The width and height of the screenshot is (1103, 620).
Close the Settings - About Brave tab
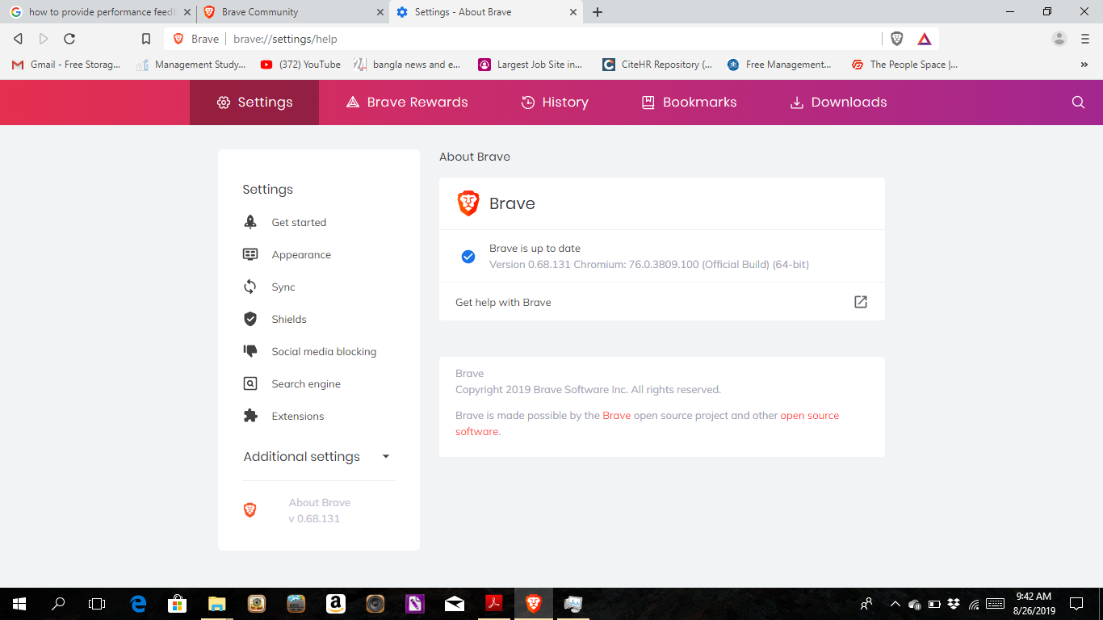click(573, 12)
